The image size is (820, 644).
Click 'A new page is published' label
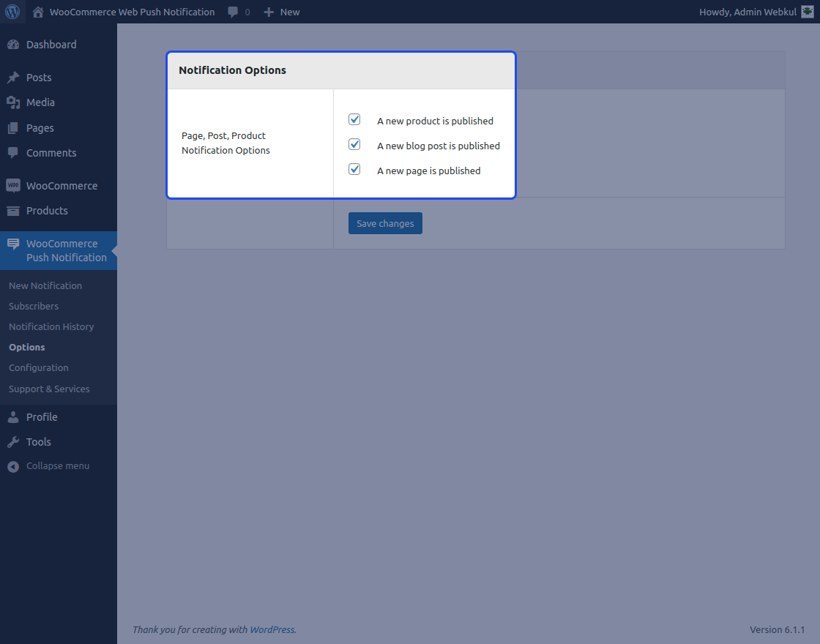(429, 171)
